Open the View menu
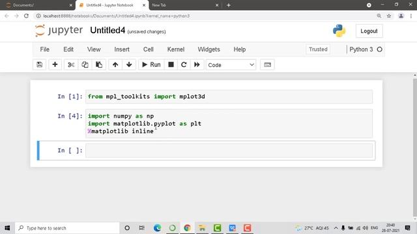 point(94,49)
